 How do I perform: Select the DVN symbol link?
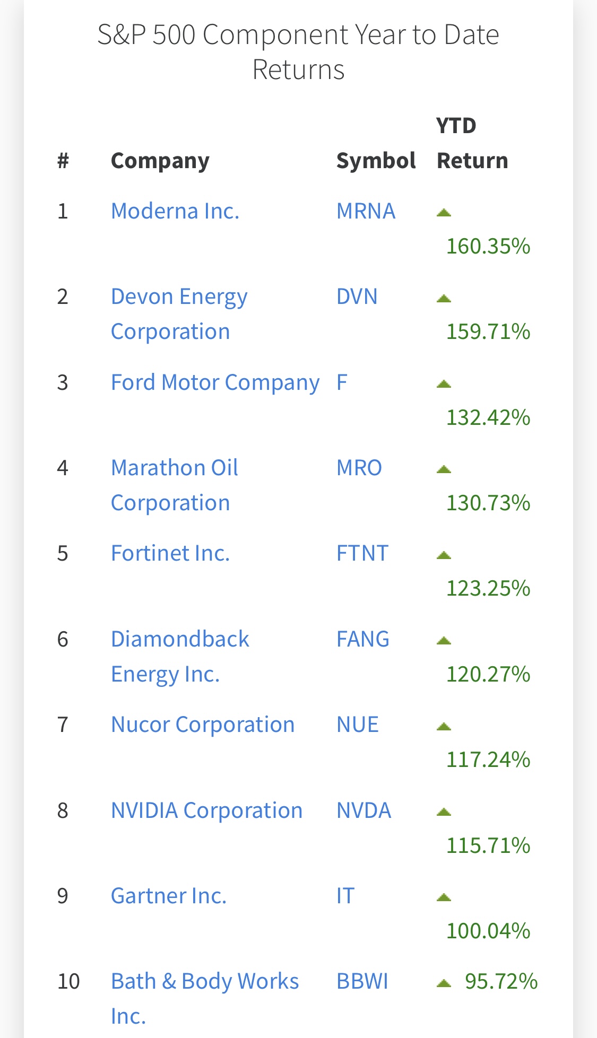[x=357, y=296]
